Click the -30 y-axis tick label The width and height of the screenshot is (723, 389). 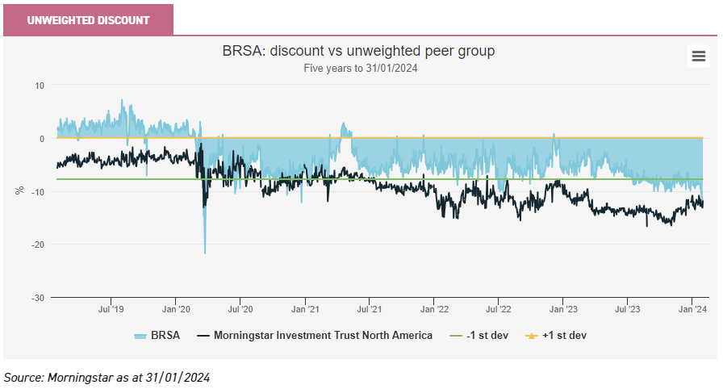pos(37,298)
